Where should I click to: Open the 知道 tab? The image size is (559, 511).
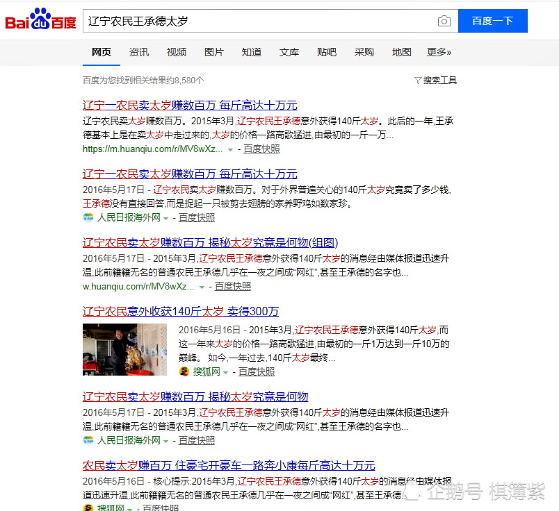click(x=251, y=52)
